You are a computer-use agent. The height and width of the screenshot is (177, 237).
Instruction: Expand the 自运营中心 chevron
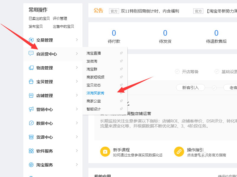pyautogui.click(x=77, y=54)
